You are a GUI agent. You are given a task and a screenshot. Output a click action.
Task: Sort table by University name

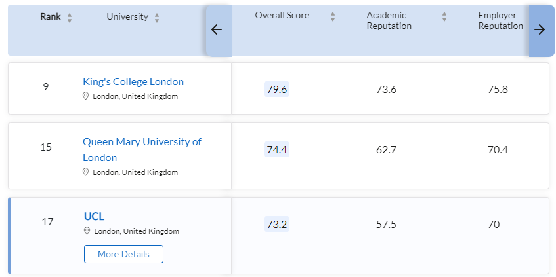(156, 18)
